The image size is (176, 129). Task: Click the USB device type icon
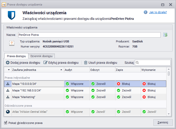click(12, 43)
